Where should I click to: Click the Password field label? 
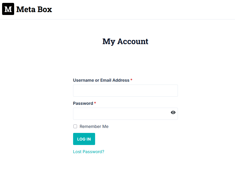tap(83, 103)
